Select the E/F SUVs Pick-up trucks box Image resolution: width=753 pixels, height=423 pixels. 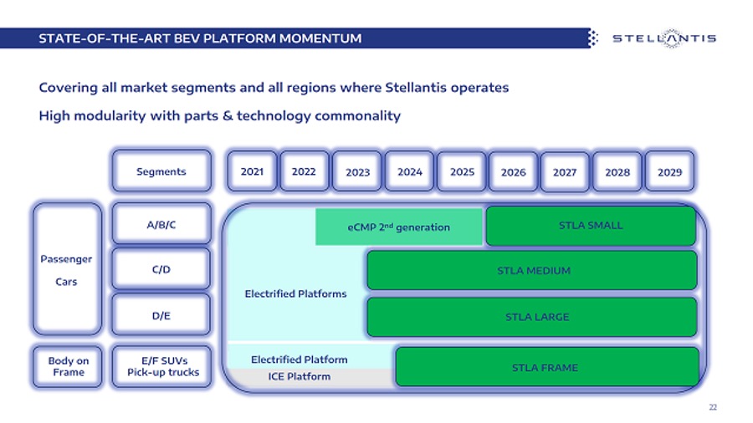pos(161,366)
